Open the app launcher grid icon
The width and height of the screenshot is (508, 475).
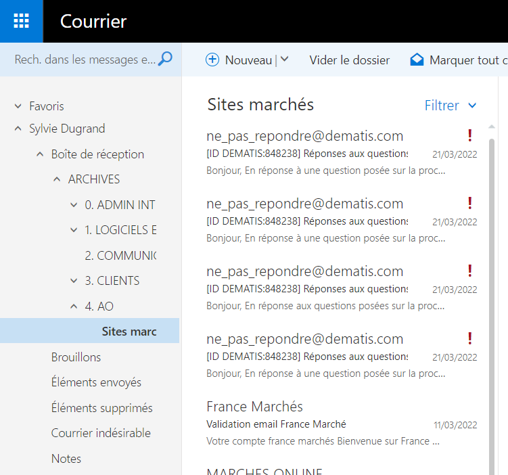pos(21,21)
